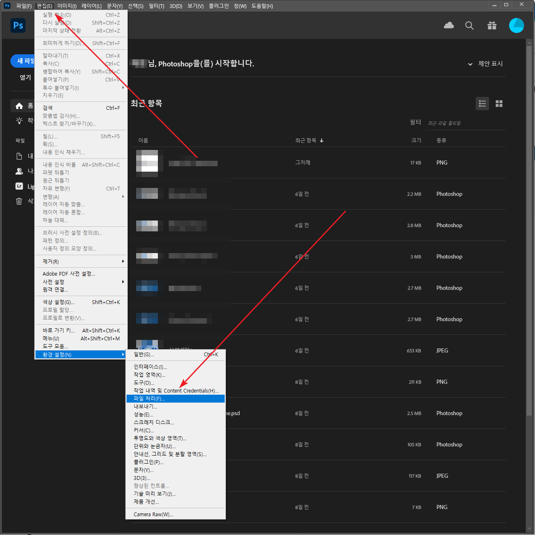535x535 pixels.
Task: Sort by the 이름 column header
Action: [143, 140]
